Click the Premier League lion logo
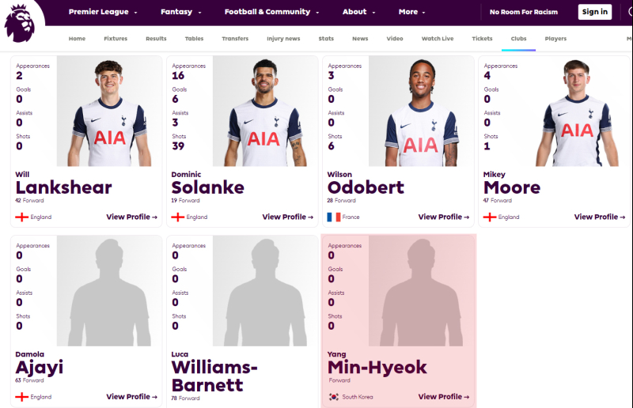The height and width of the screenshot is (408, 633). 19,23
